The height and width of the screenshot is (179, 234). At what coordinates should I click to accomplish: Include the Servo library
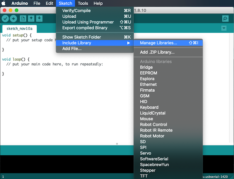168,153
